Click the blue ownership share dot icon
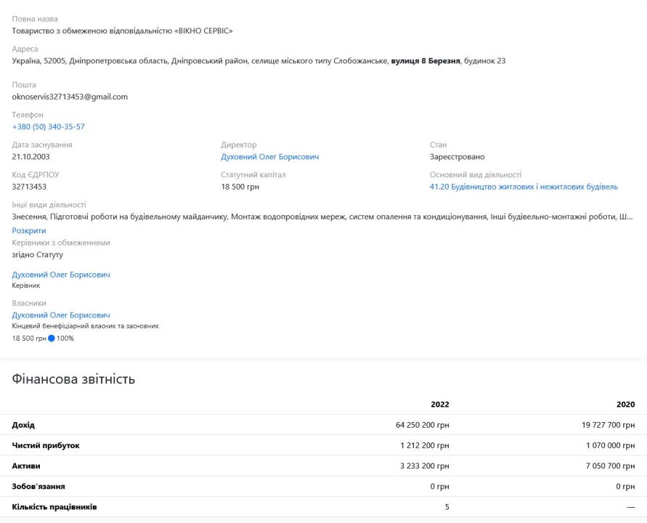The height and width of the screenshot is (523, 647). [x=52, y=338]
